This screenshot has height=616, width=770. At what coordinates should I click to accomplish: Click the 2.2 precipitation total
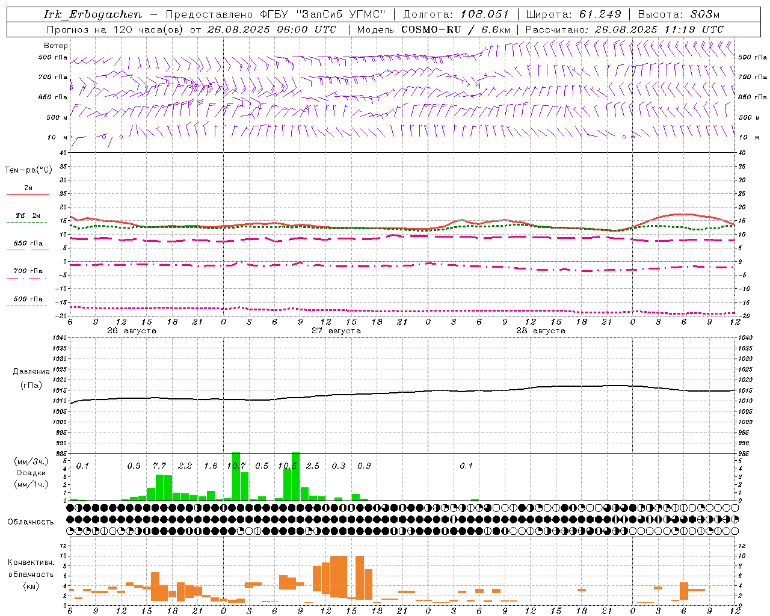185,466
